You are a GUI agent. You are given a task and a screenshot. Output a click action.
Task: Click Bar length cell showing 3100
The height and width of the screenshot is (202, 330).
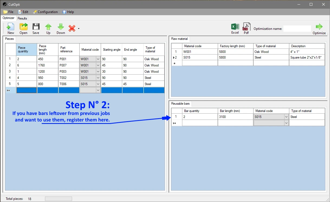point(235,117)
